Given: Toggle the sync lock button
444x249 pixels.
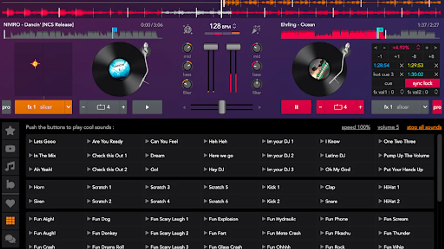Looking at the screenshot, I should pyautogui.click(x=422, y=83).
